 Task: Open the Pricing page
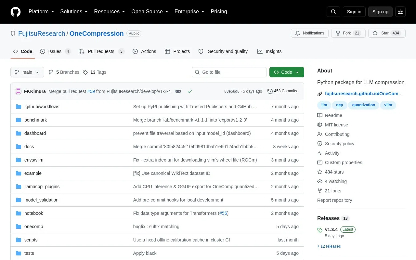(x=219, y=12)
